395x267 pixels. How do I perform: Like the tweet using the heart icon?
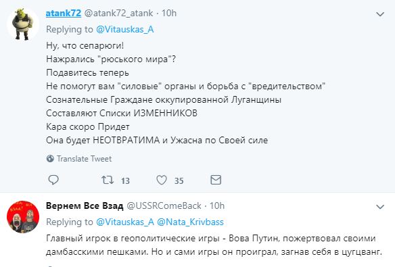[162, 180]
